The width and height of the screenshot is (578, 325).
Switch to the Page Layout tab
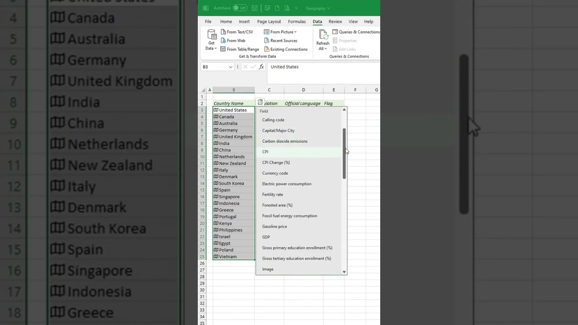click(x=269, y=22)
